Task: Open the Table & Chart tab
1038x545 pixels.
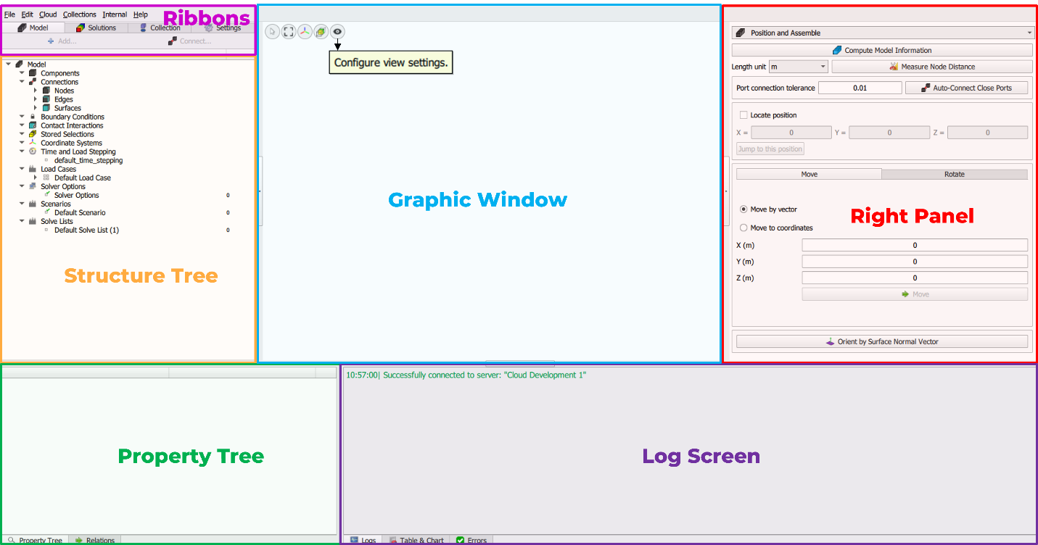Action: 416,541
